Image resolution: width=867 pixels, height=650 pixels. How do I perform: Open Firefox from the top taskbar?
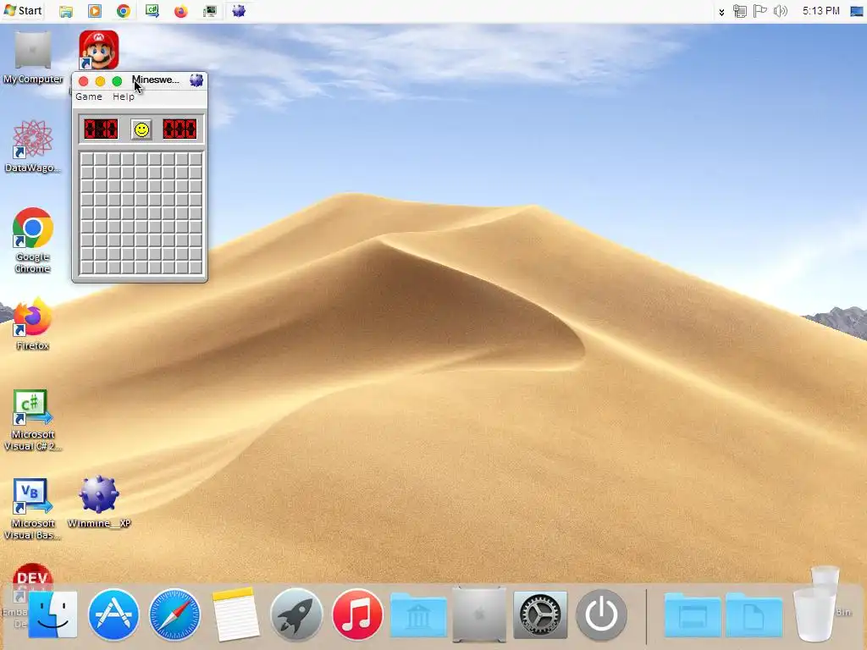click(181, 11)
